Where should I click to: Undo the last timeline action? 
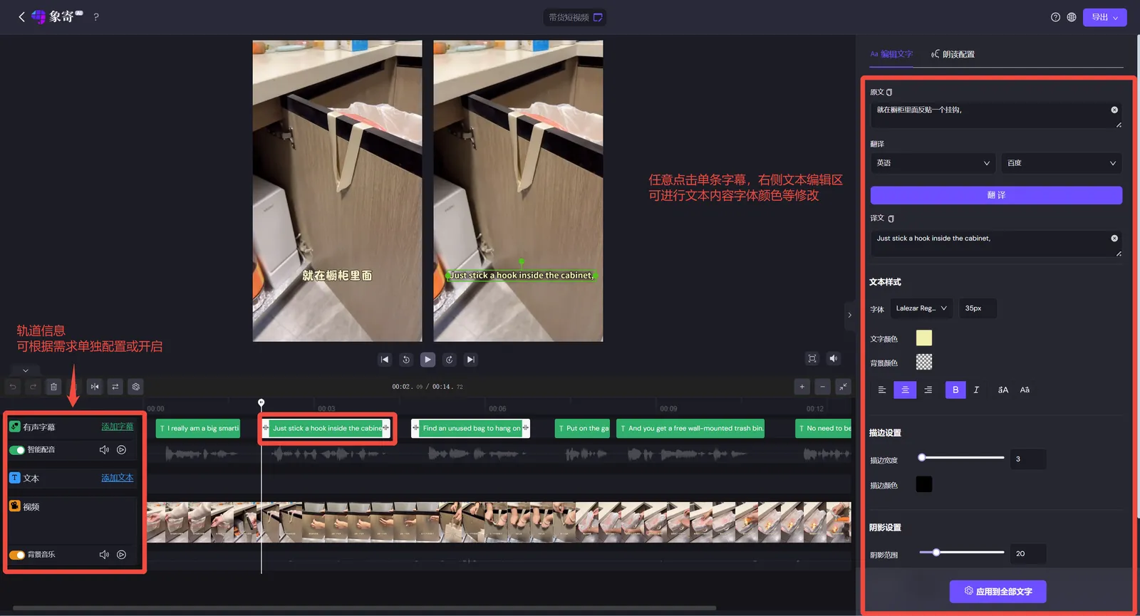[x=13, y=387]
